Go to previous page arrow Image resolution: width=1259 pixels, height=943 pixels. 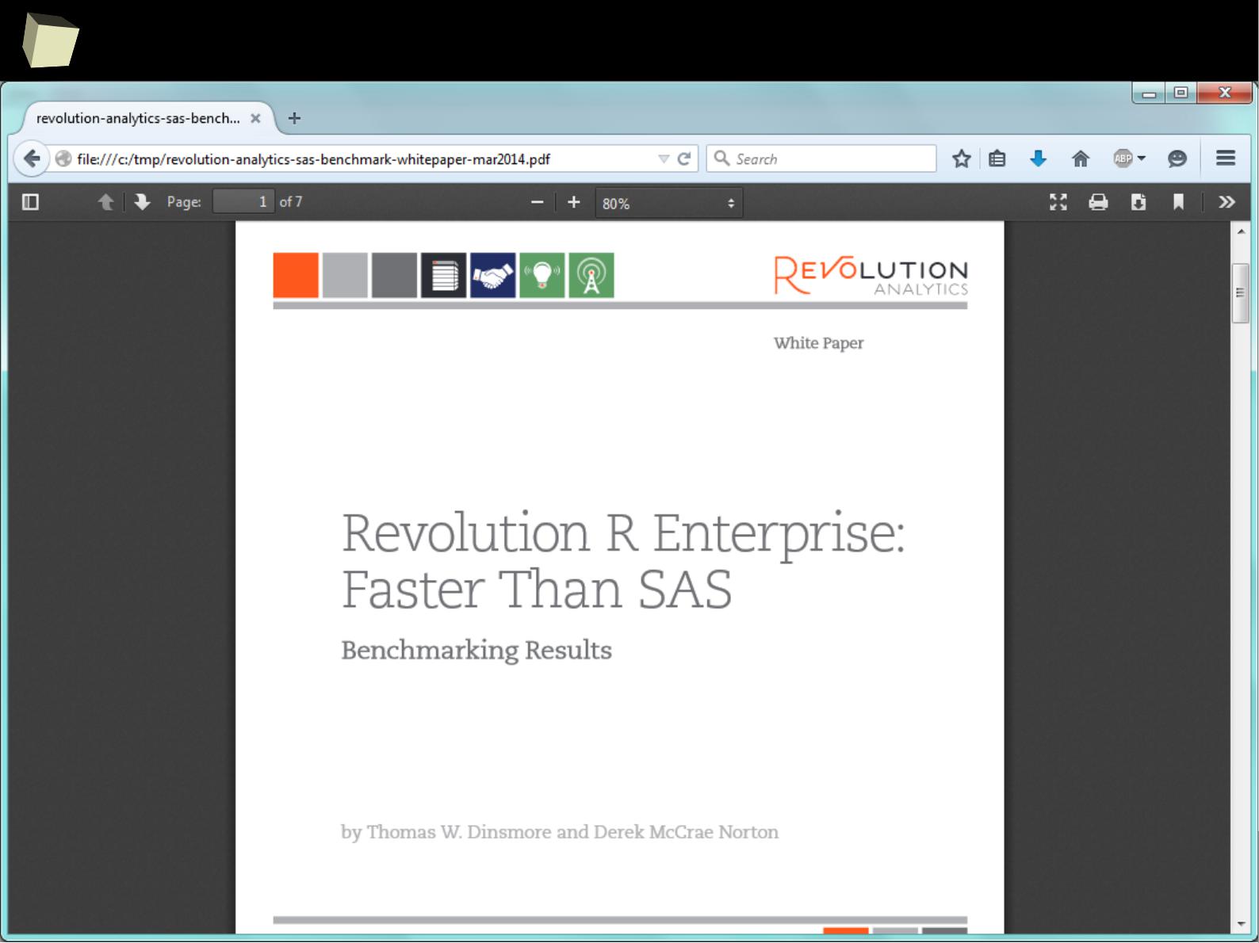tap(105, 202)
